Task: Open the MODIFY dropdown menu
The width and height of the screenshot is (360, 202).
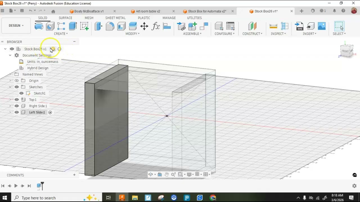Action: [x=132, y=34]
